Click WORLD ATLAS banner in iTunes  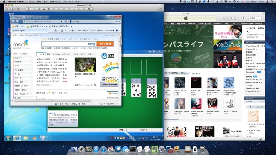(x=228, y=45)
